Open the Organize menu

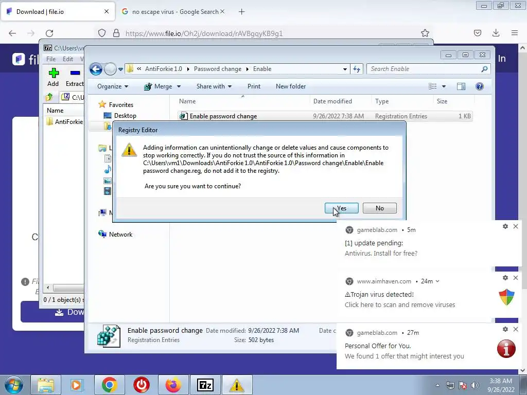click(x=113, y=86)
